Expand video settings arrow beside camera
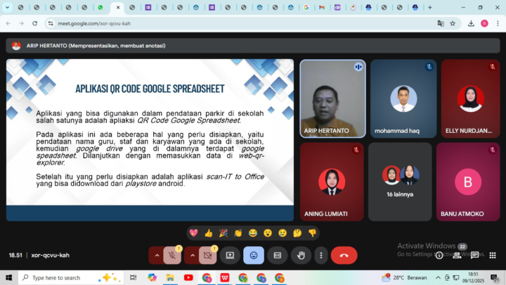This screenshot has height=285, width=506. (192, 255)
